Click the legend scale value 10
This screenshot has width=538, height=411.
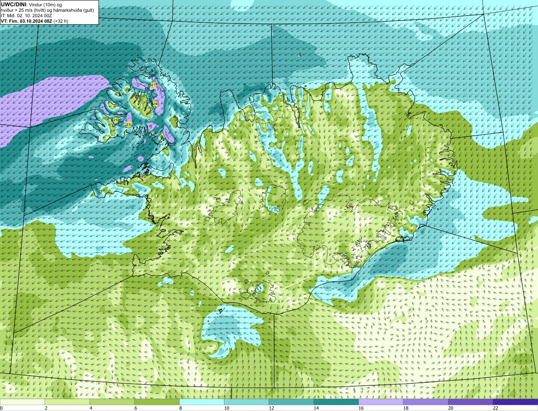click(227, 408)
